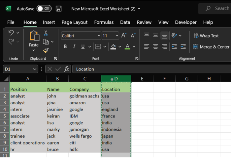Click the Increase Indent icon
Viewport: 231px width, 158px height.
pos(183,47)
